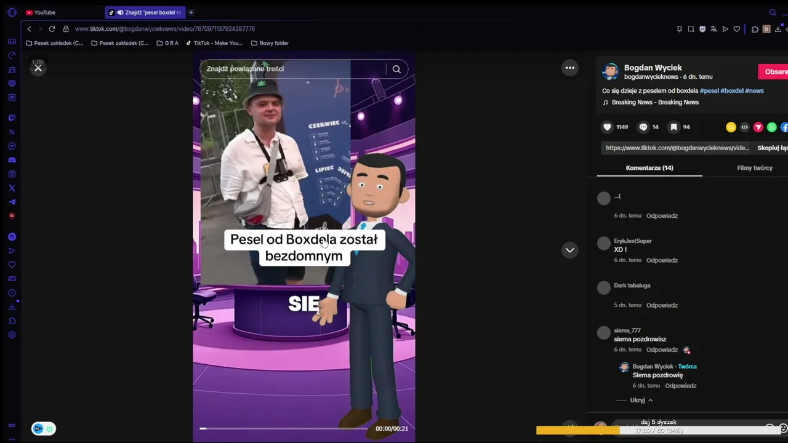This screenshot has height=443, width=788.
Task: Open Discord in the sidebar
Action: pyautogui.click(x=12, y=160)
